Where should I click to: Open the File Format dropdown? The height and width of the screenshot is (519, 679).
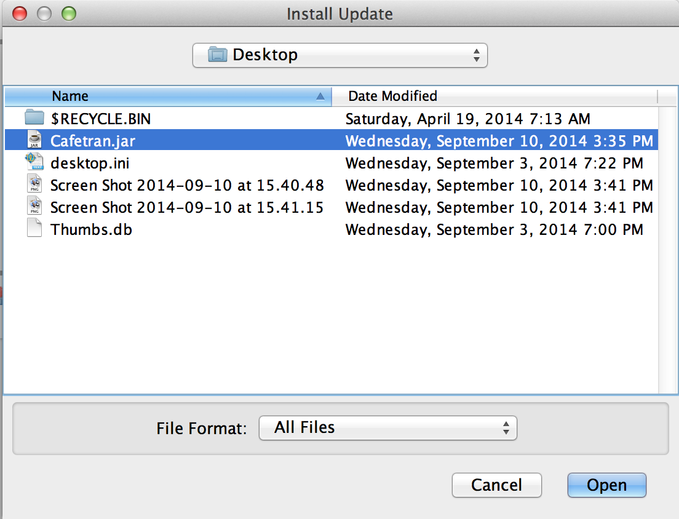coord(387,428)
